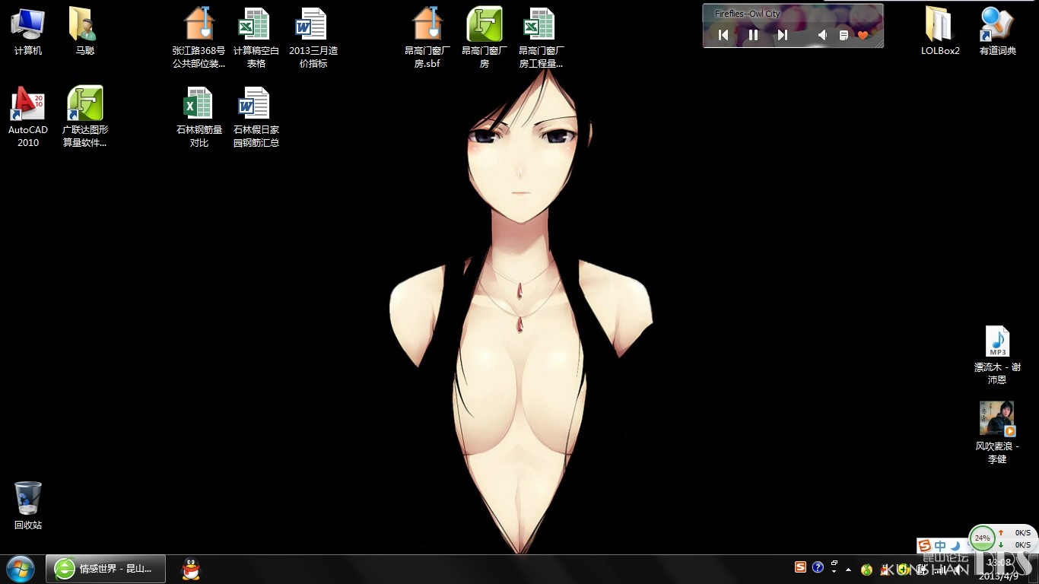Select the 昂高门窗厂房工程量 Excel file
The height and width of the screenshot is (584, 1039).
tap(541, 37)
